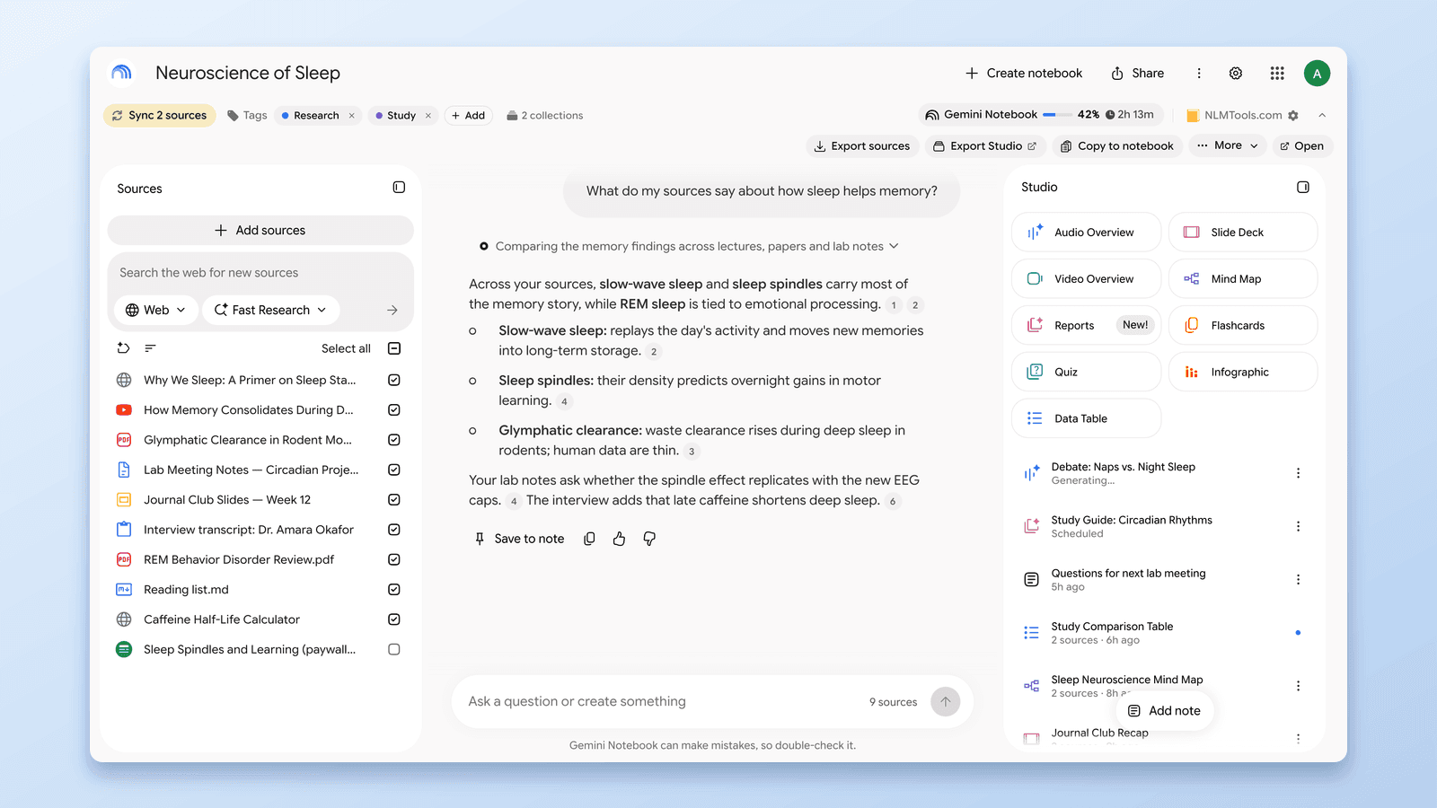The image size is (1437, 808).
Task: Submit the web source search arrow
Action: pyautogui.click(x=392, y=310)
